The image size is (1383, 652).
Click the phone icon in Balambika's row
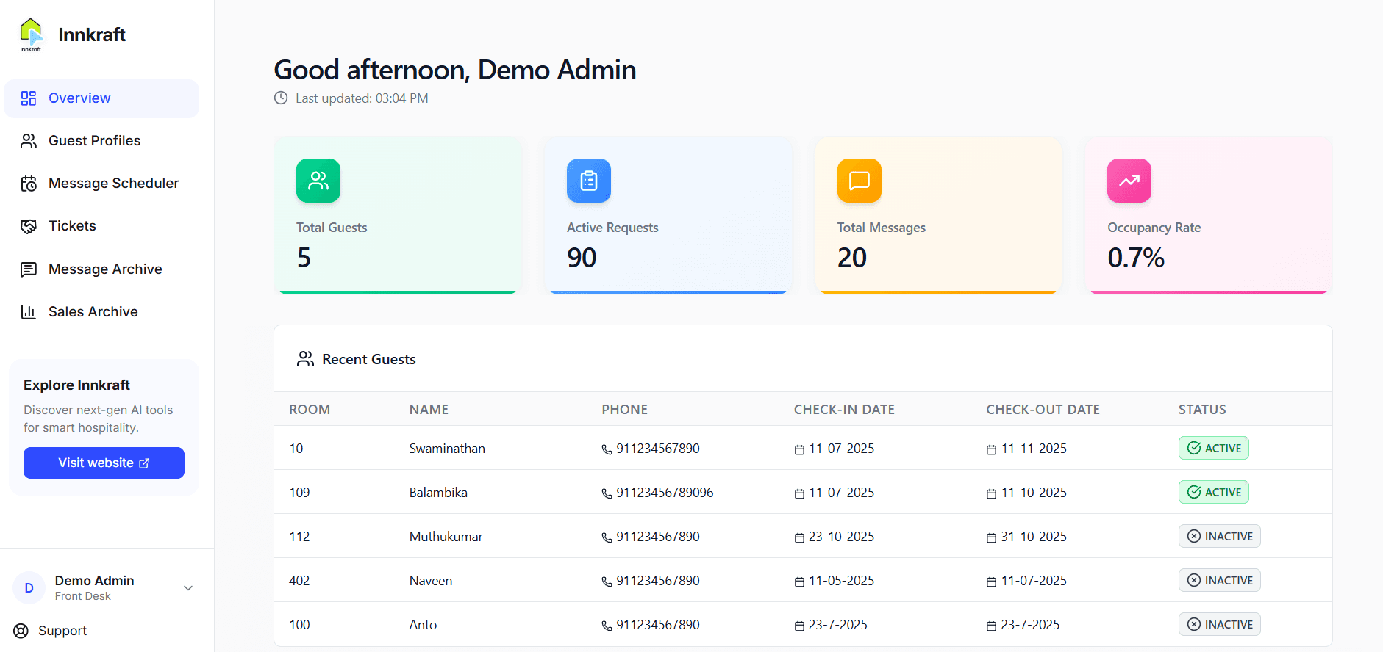[x=607, y=493]
